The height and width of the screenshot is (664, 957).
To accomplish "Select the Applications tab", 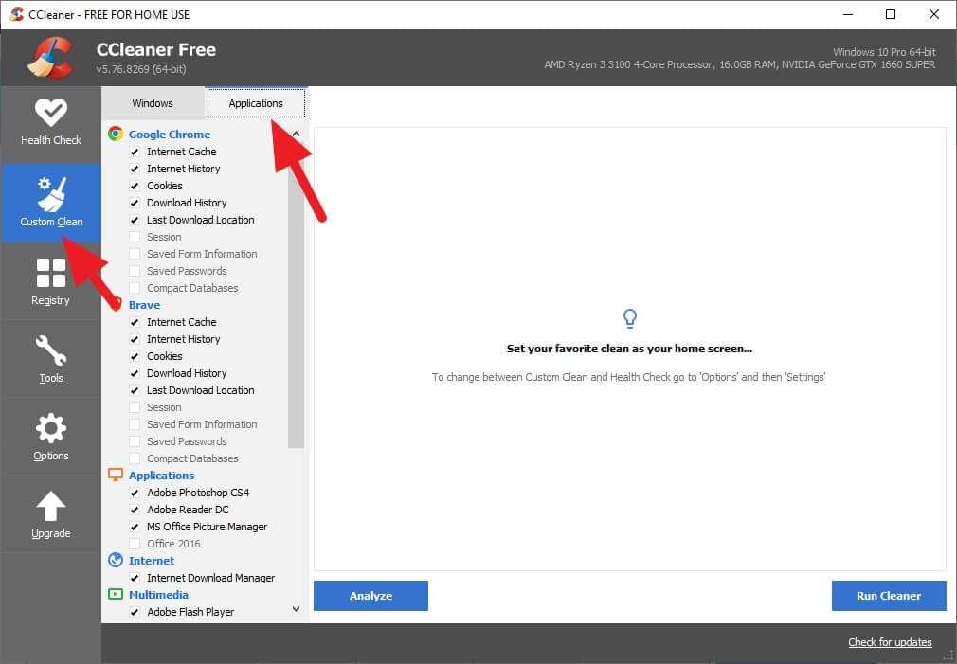I will [256, 102].
